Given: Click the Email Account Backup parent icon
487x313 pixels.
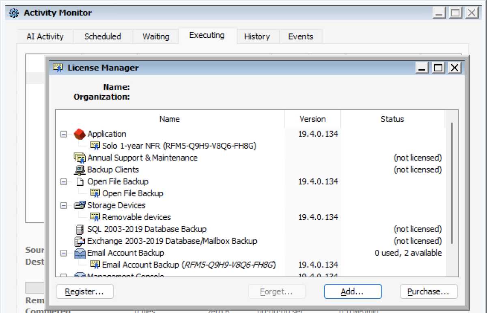Looking at the screenshot, I should [x=80, y=253].
